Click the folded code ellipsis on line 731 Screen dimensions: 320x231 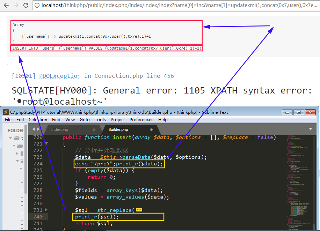[140, 209]
